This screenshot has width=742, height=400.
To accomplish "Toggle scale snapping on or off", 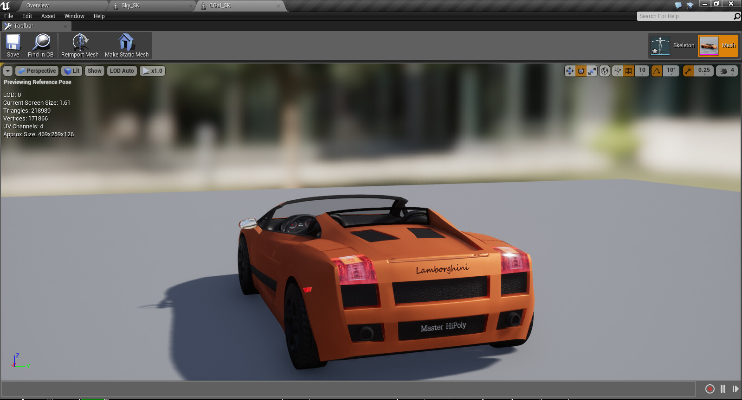I will coord(688,71).
